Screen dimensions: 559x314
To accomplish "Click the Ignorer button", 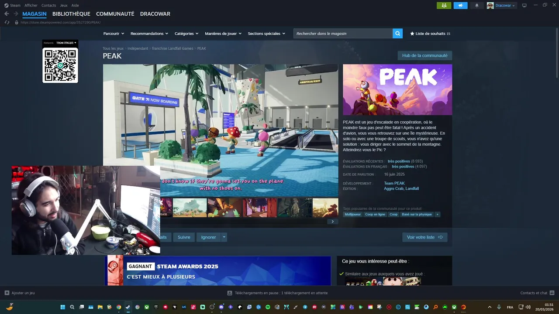I will 208,237.
